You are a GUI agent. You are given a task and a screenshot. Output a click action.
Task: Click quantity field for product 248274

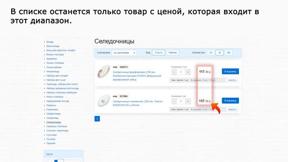click(181, 72)
